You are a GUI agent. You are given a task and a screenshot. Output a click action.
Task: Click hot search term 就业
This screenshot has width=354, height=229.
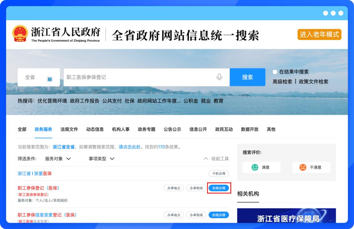(x=206, y=101)
